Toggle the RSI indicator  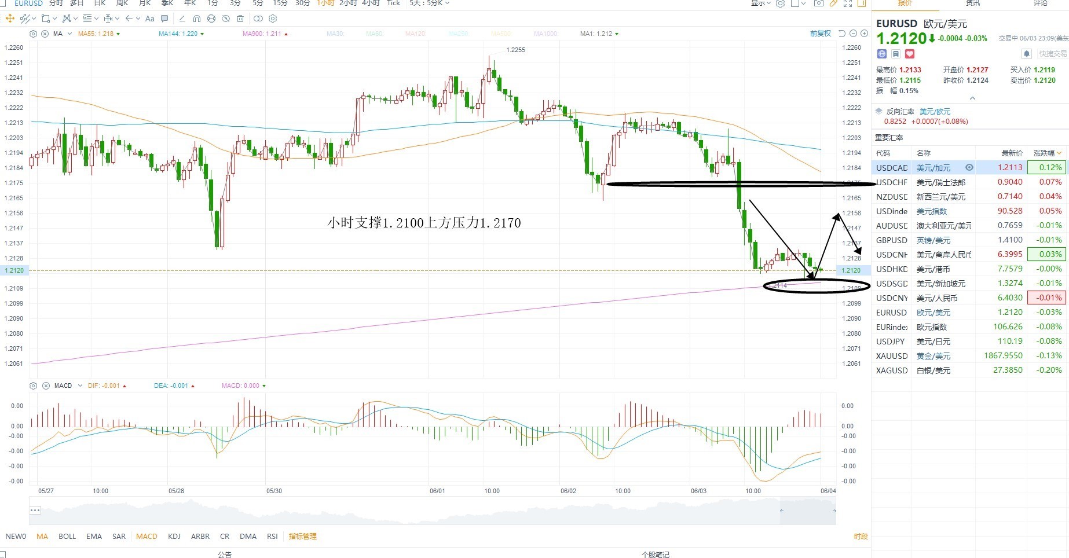pyautogui.click(x=272, y=536)
